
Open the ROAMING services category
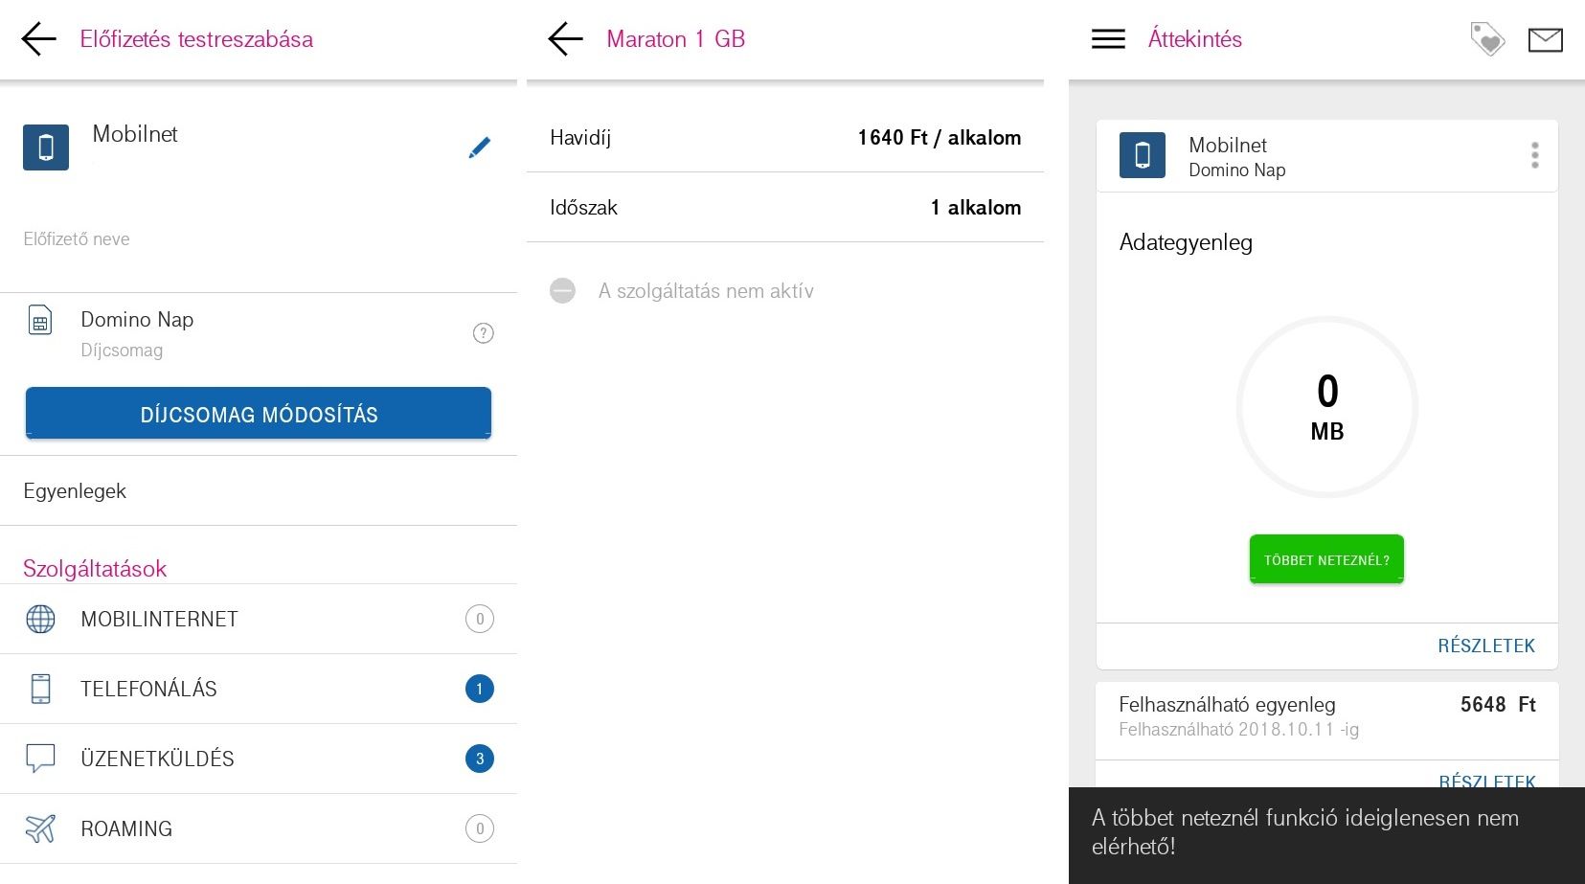(259, 828)
